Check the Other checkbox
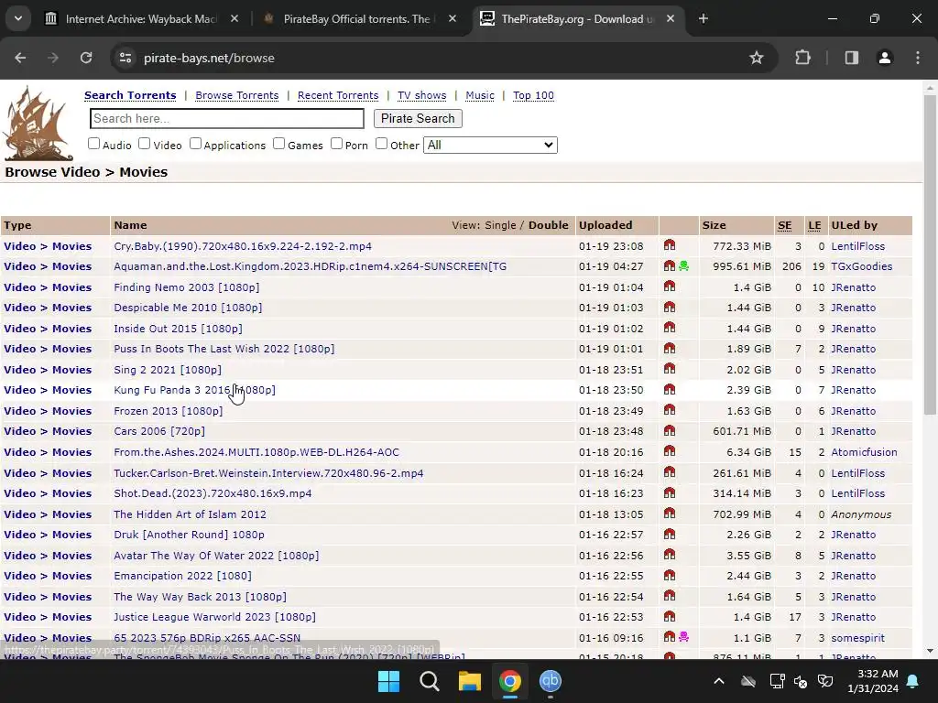 381,144
